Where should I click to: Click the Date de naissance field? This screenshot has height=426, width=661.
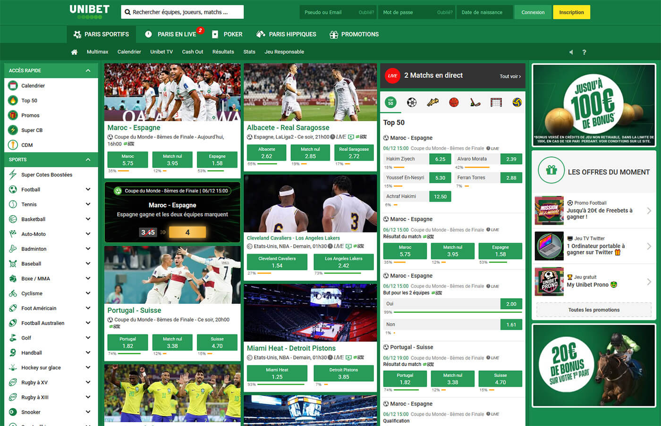coord(484,12)
